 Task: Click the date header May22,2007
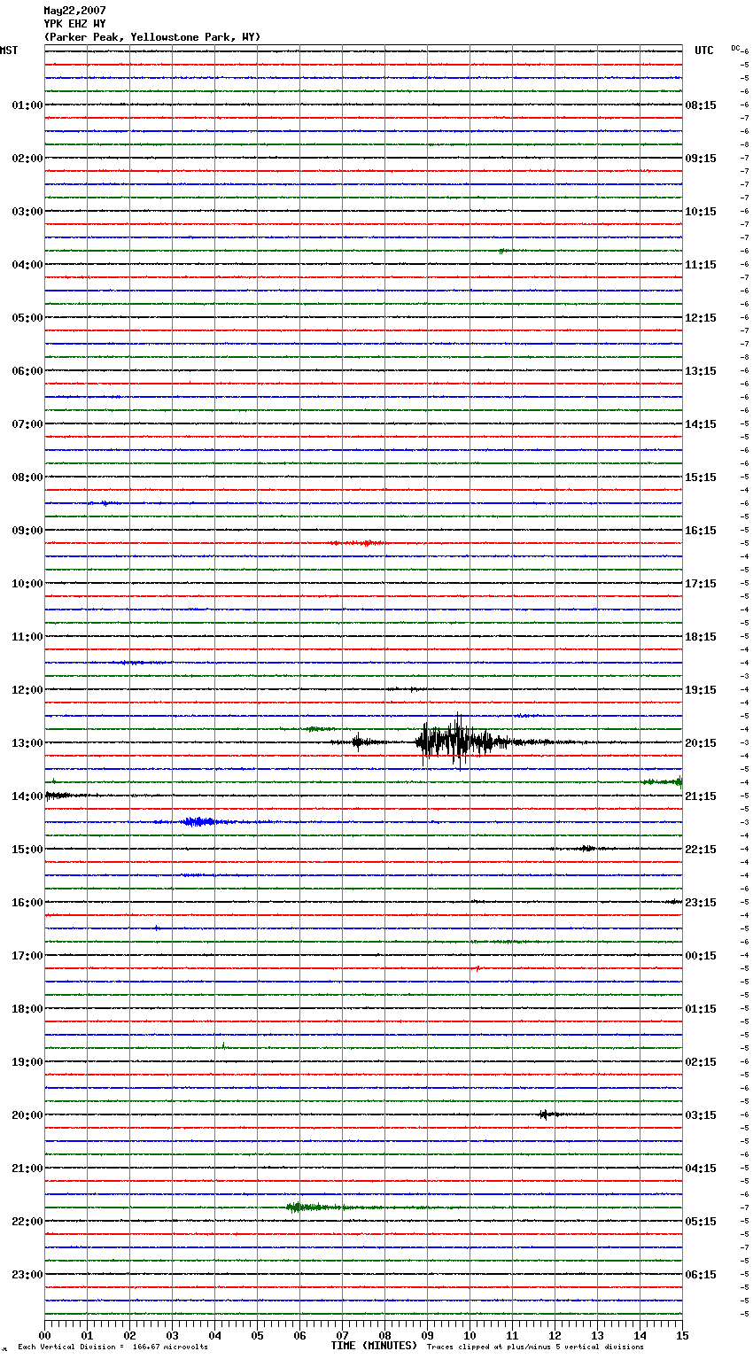(x=74, y=11)
